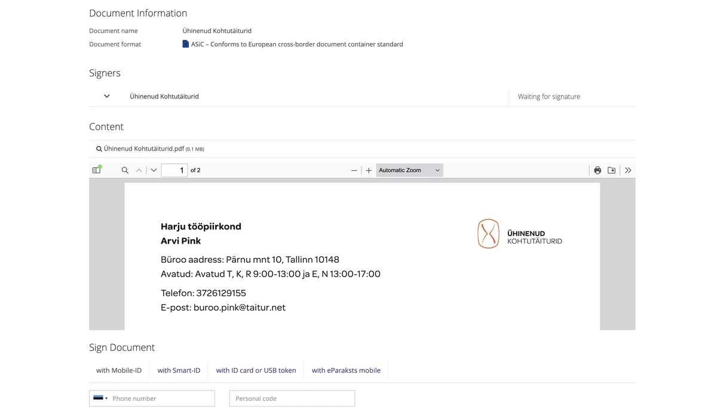The height and width of the screenshot is (408, 717).
Task: Click the Avatud opening hours line
Action: (271, 274)
